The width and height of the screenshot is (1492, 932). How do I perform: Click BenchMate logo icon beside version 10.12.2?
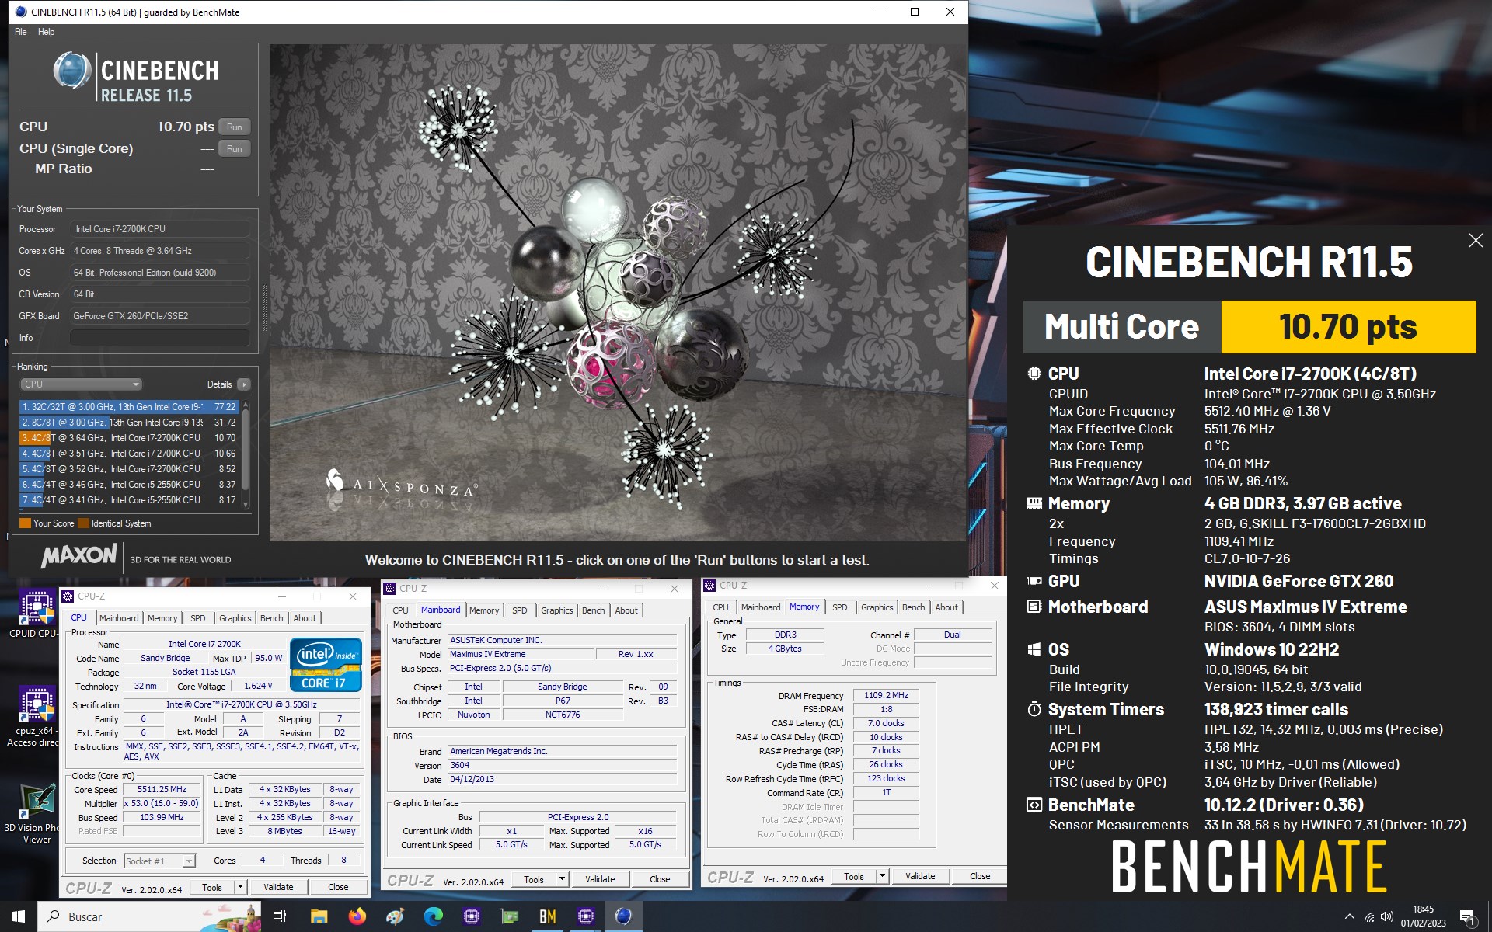[1034, 805]
